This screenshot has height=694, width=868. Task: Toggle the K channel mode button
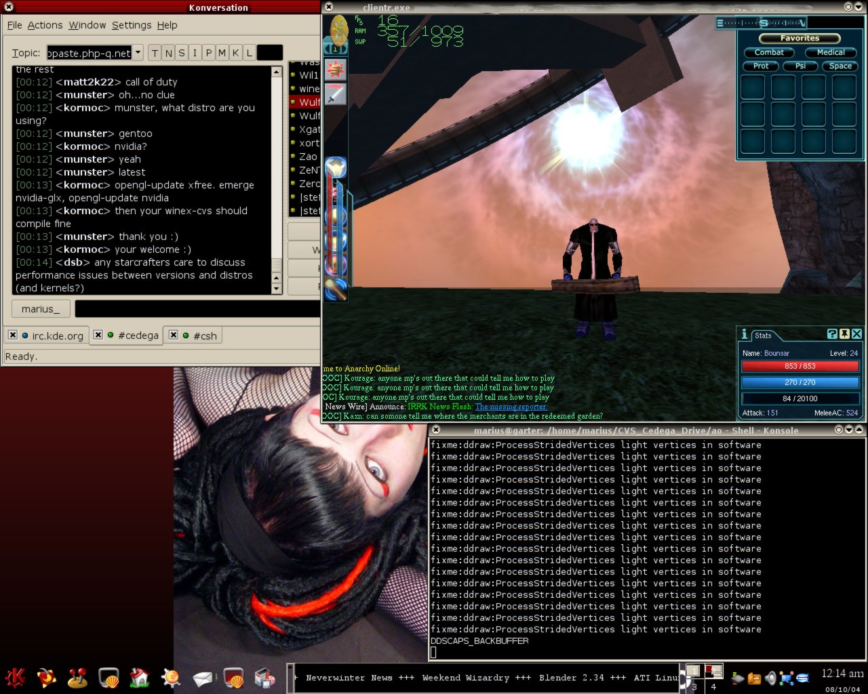pyautogui.click(x=236, y=53)
